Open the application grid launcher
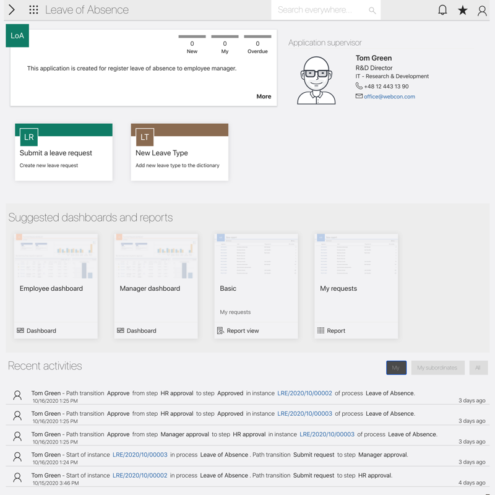This screenshot has width=495, height=495. click(x=33, y=10)
